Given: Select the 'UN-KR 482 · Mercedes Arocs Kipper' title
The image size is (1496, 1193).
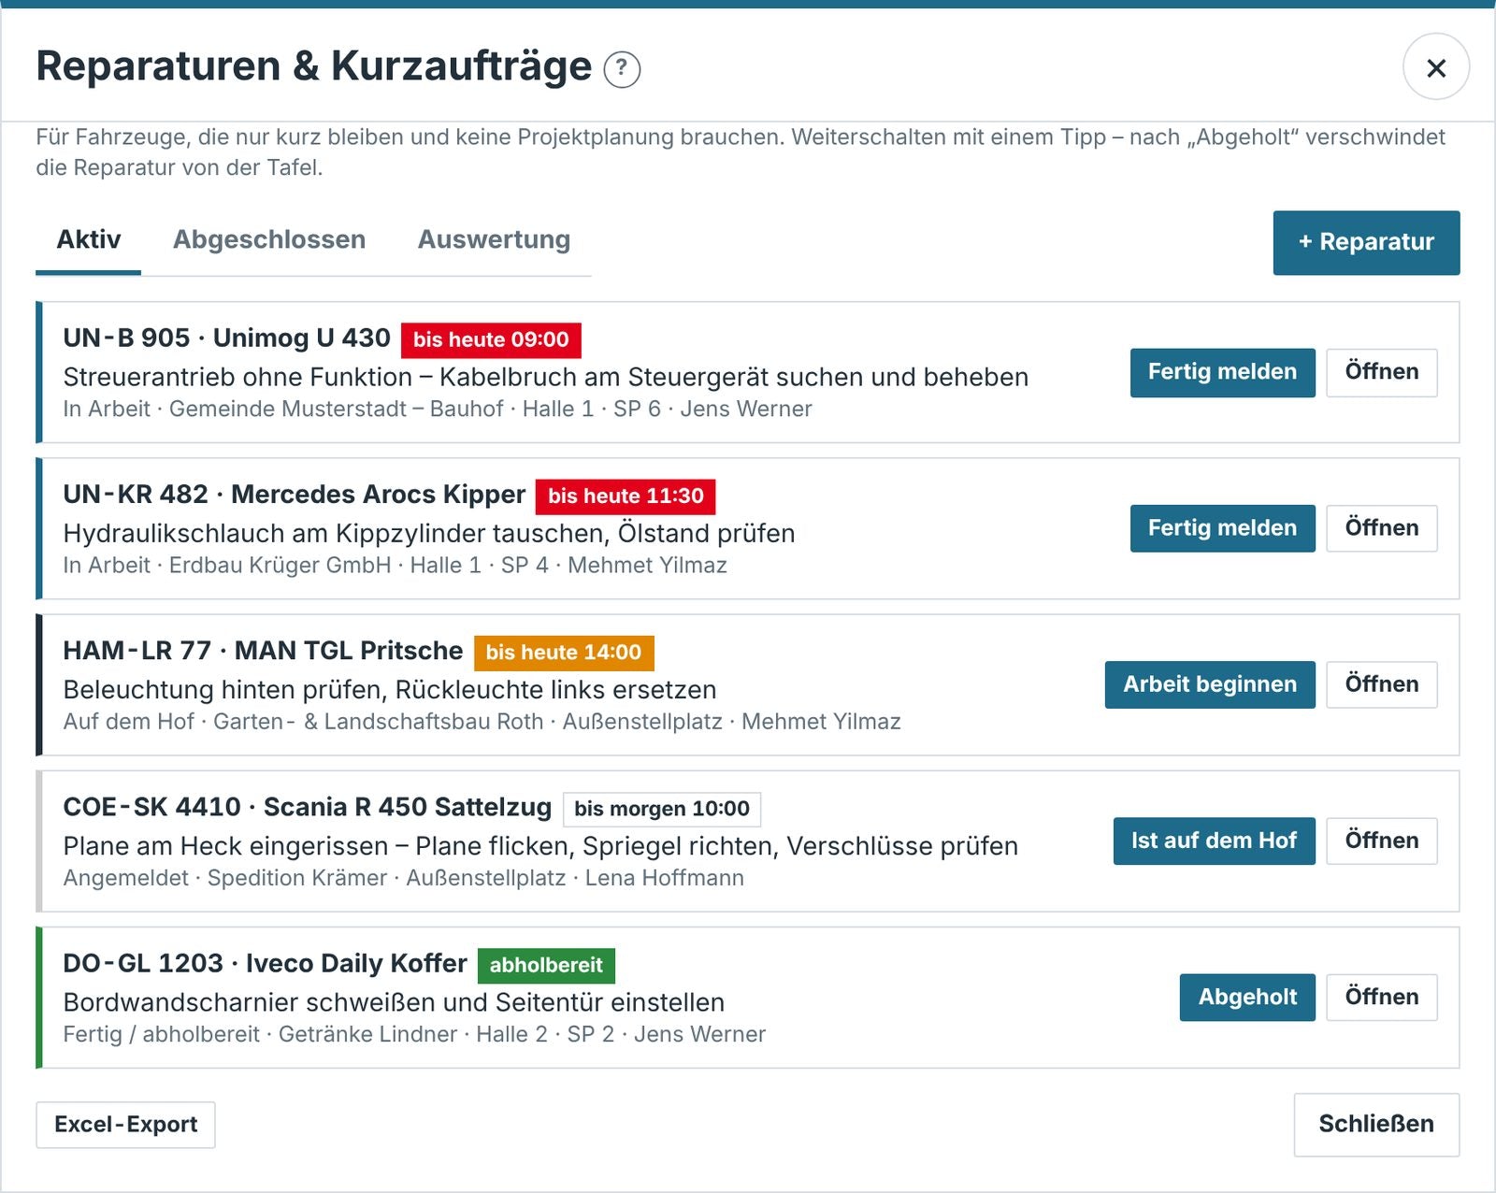Looking at the screenshot, I should pos(294,495).
